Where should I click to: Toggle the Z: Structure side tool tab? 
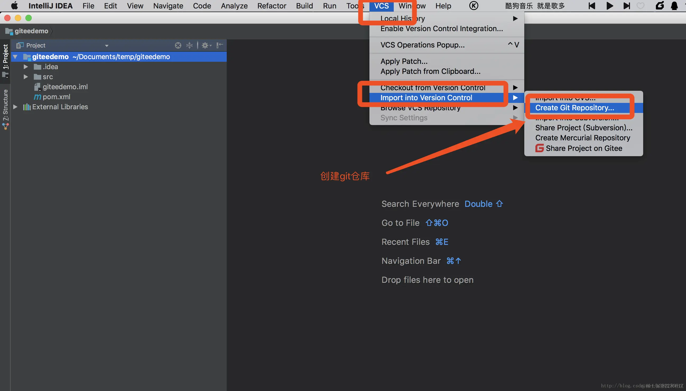[5, 105]
